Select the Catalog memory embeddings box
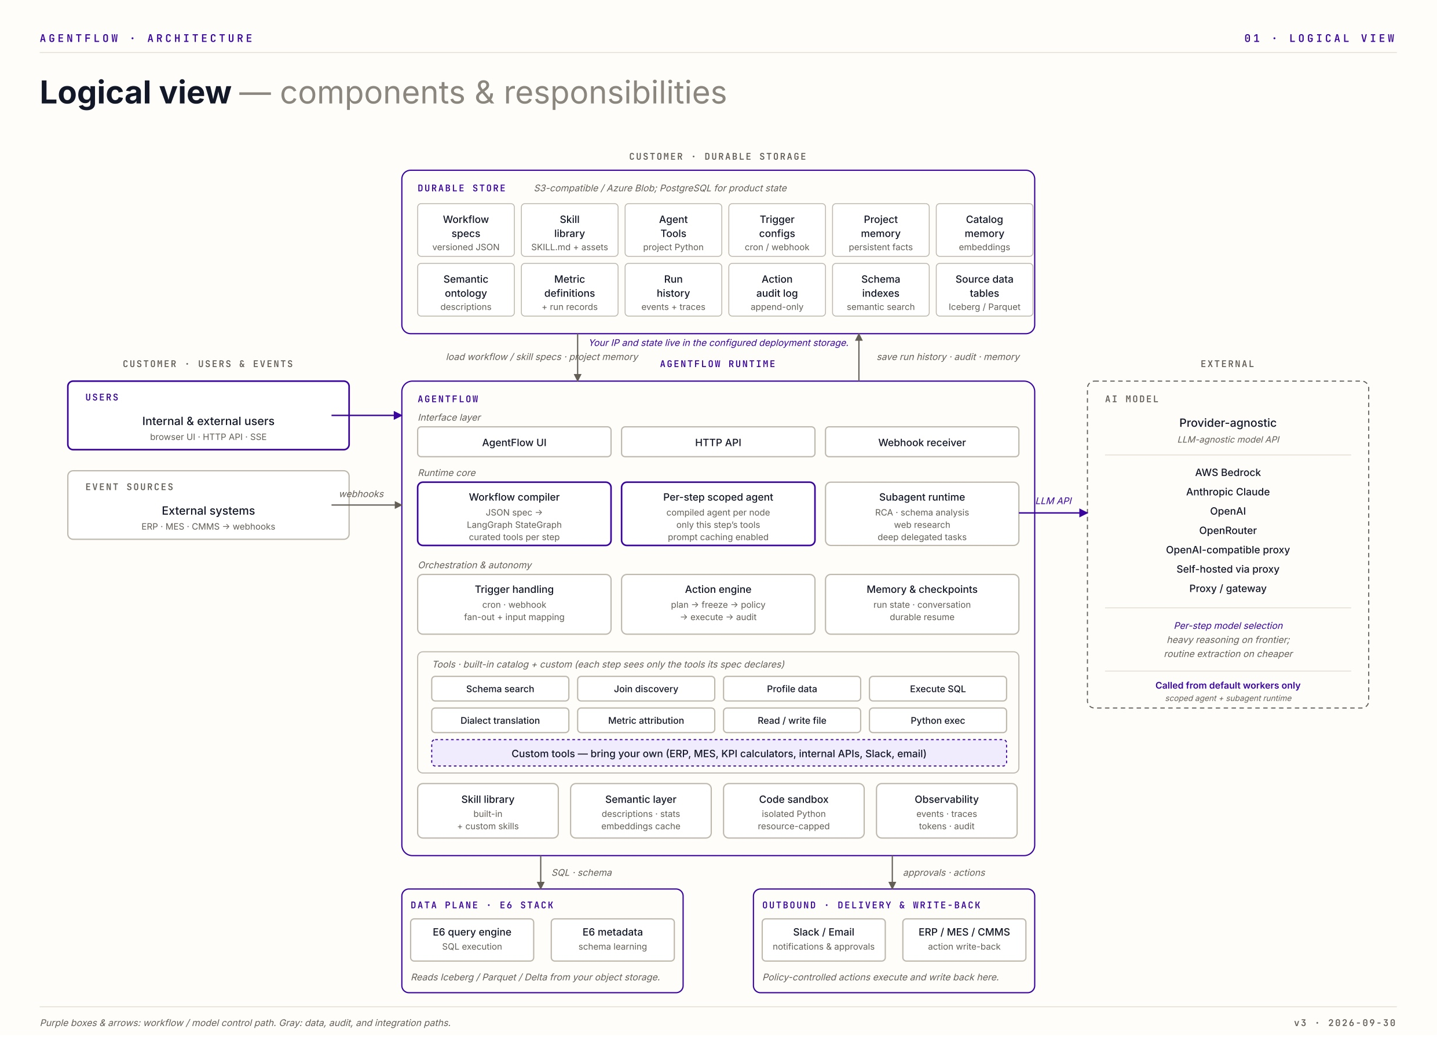The width and height of the screenshot is (1437, 1037). click(x=984, y=230)
